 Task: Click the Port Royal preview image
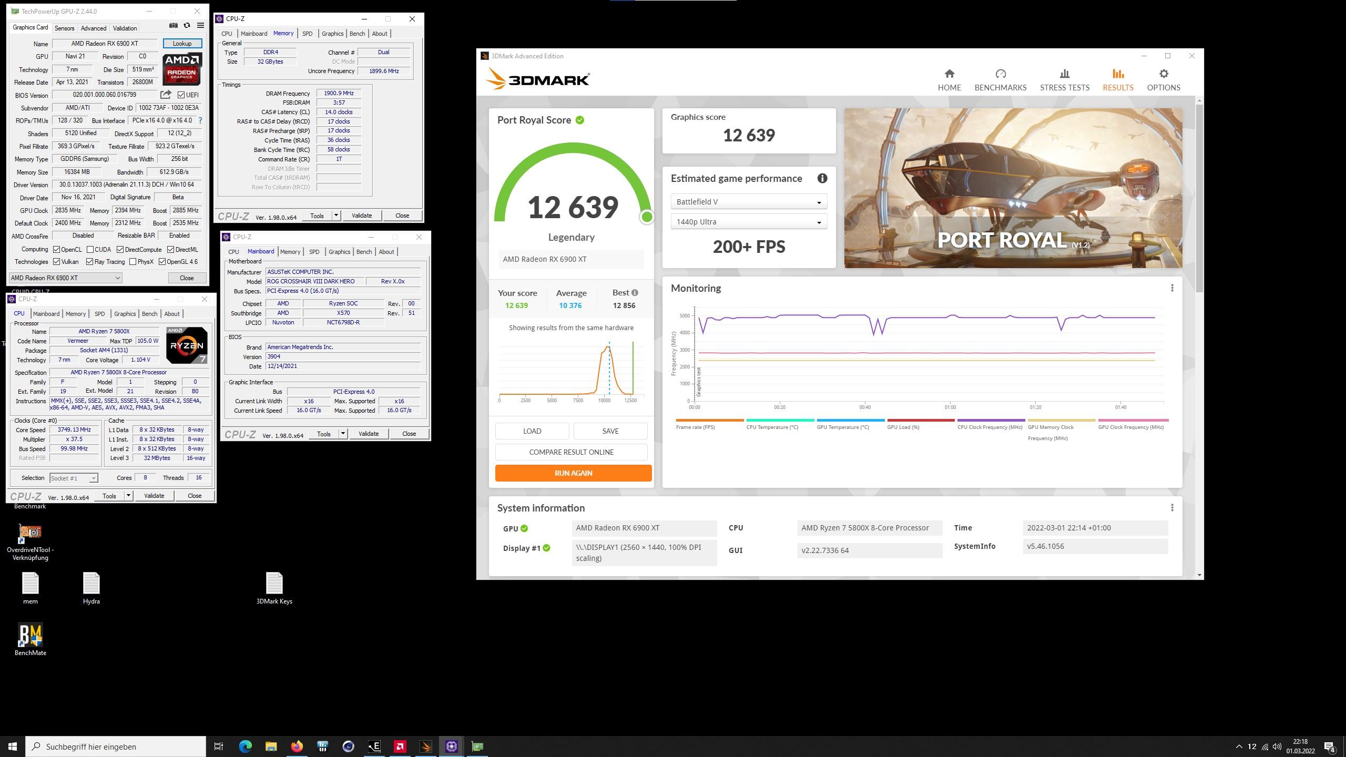click(1013, 188)
